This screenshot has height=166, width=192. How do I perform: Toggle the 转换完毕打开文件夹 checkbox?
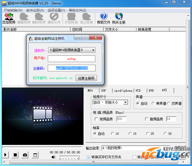point(88,157)
